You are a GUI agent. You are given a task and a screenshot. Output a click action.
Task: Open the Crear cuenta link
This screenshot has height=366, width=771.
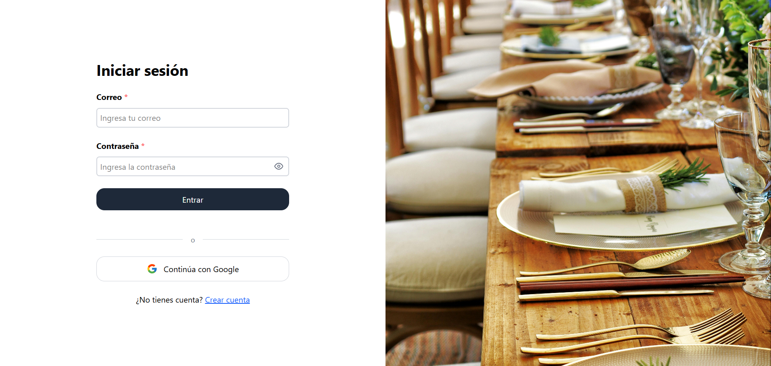coord(227,300)
